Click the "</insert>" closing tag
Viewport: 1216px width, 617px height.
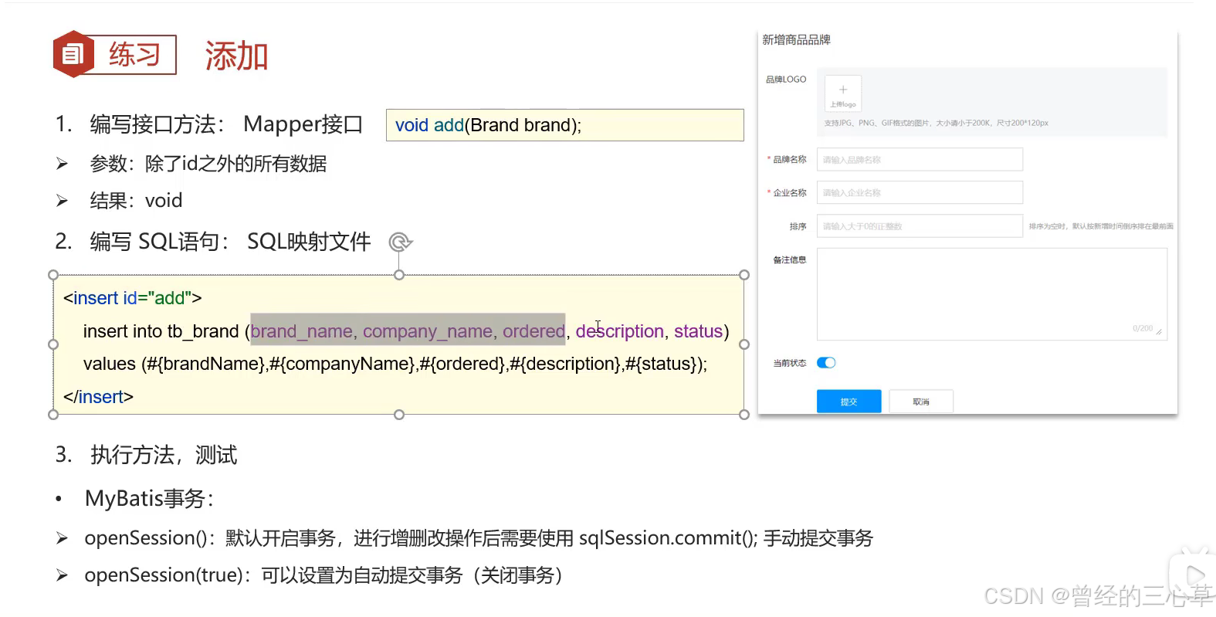click(99, 397)
